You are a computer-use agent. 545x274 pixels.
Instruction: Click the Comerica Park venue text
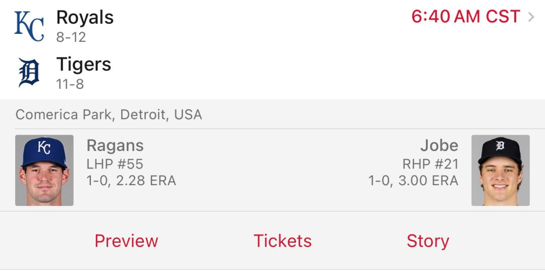(x=109, y=115)
